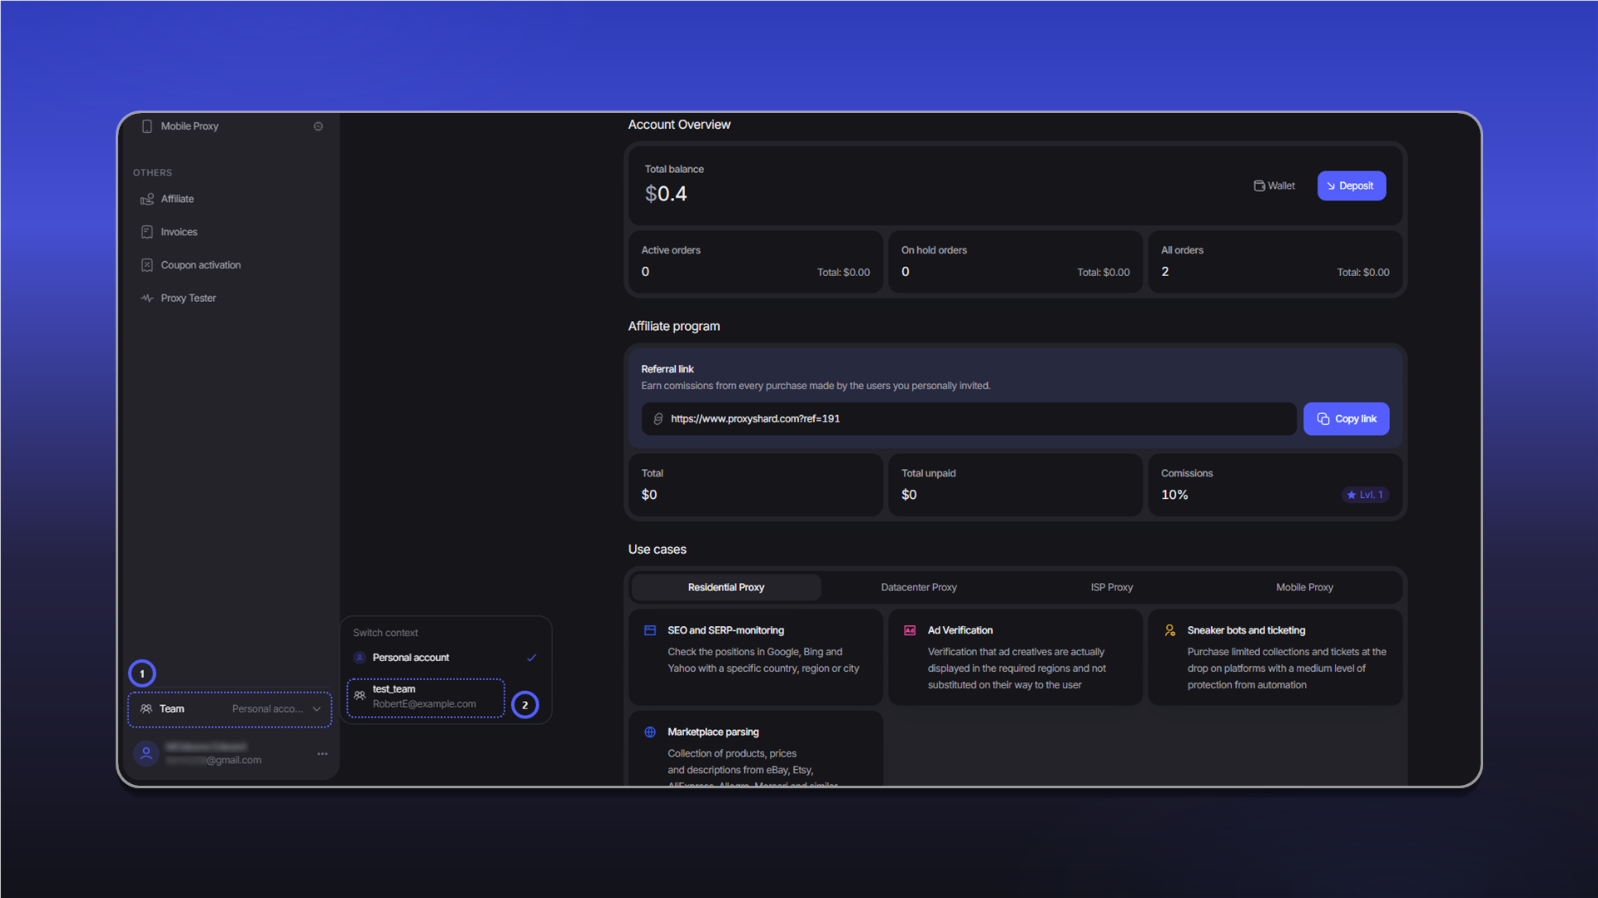Click the Sneaker bots and ticketing icon

[1169, 631]
